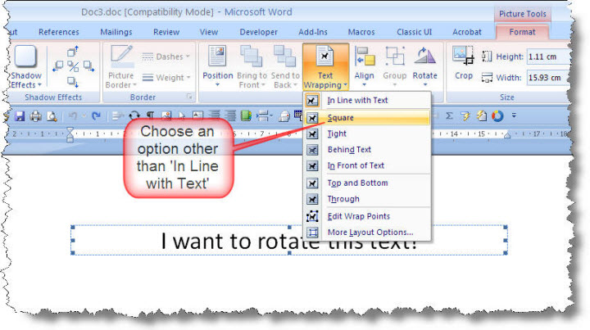Click the envelope printer icon in toolbar

(284, 116)
